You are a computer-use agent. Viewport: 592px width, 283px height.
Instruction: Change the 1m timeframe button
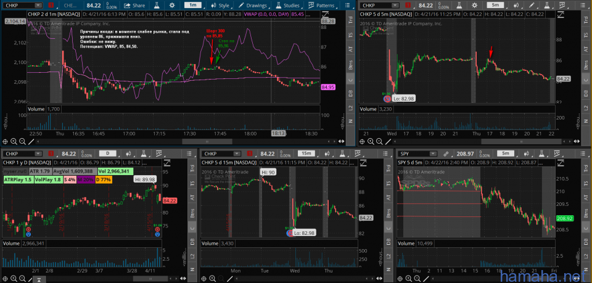pos(193,6)
